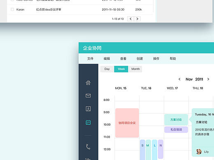Click the 方案讨论 title in event popup
Screen dimensions: 214x160
[x=201, y=122]
